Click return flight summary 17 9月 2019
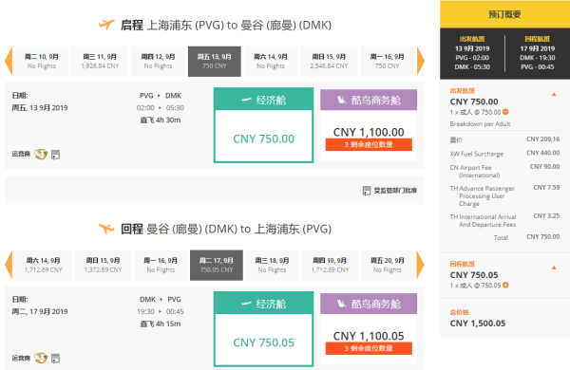Viewport: 570px width, 370px height. (x=538, y=53)
